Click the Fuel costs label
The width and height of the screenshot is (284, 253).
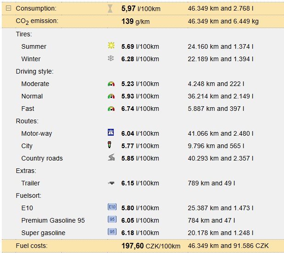pos(32,246)
